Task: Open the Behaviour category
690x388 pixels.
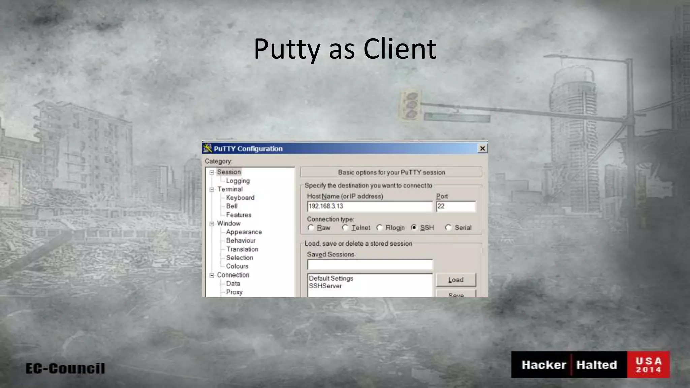Action: pyautogui.click(x=241, y=240)
